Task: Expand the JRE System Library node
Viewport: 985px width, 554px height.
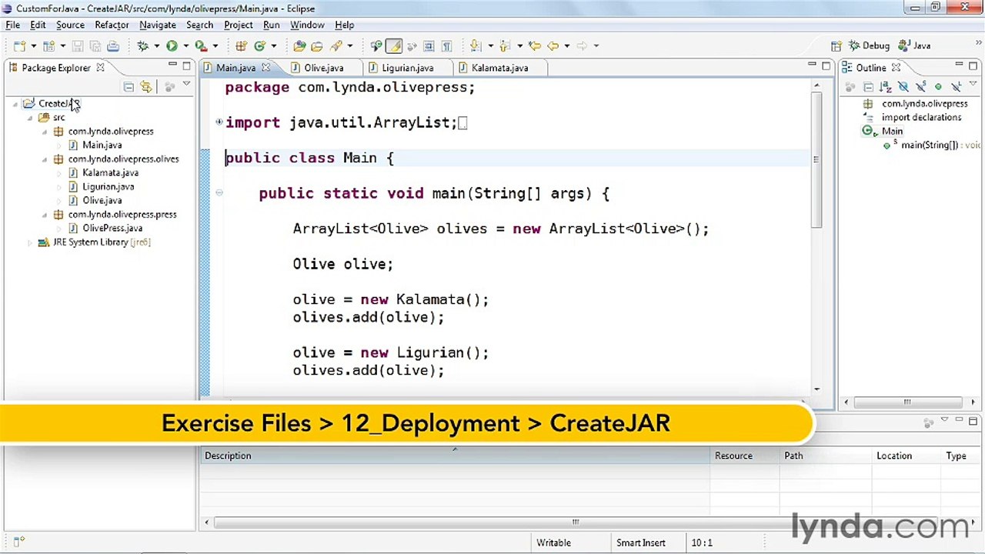Action: pyautogui.click(x=30, y=242)
